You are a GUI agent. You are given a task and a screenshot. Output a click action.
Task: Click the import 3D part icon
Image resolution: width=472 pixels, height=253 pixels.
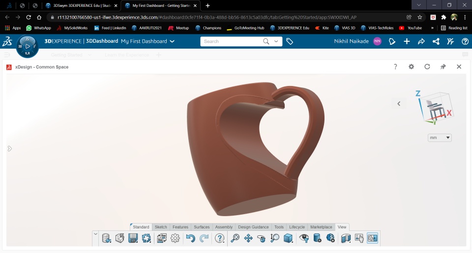(x=120, y=238)
